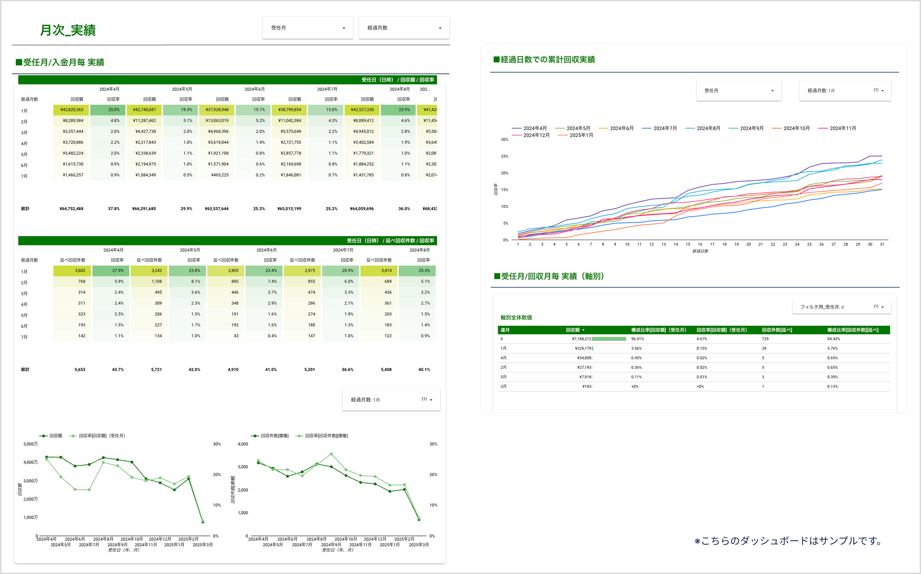
Task: Sort table by 連月 column header
Action: tap(505, 330)
